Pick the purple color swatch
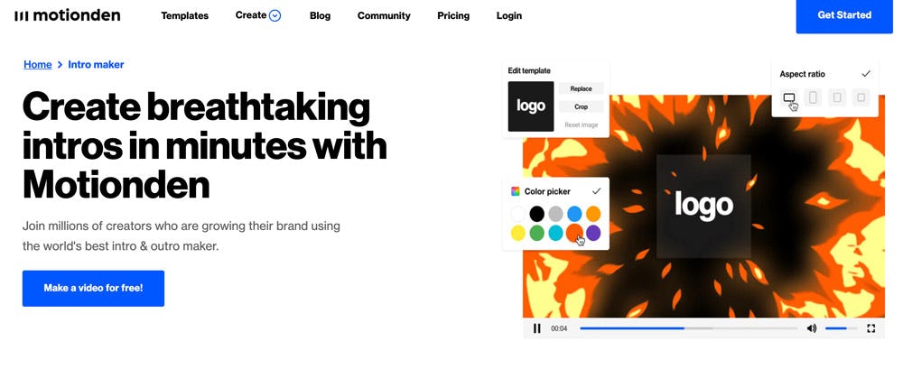Screen dimensions: 903x369 pos(593,234)
